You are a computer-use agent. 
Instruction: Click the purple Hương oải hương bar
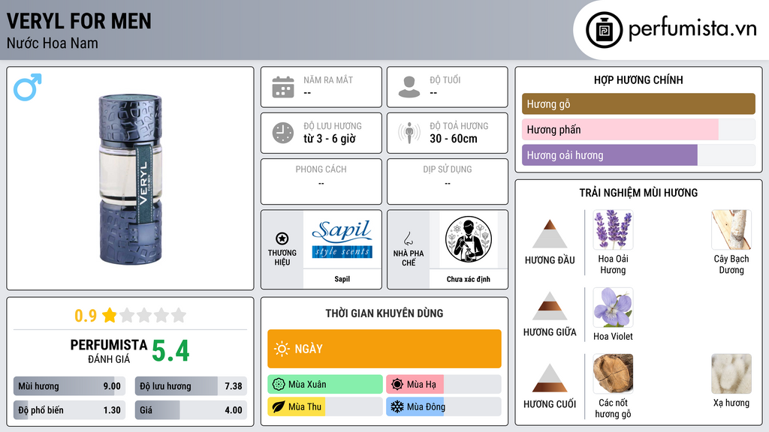638,154
